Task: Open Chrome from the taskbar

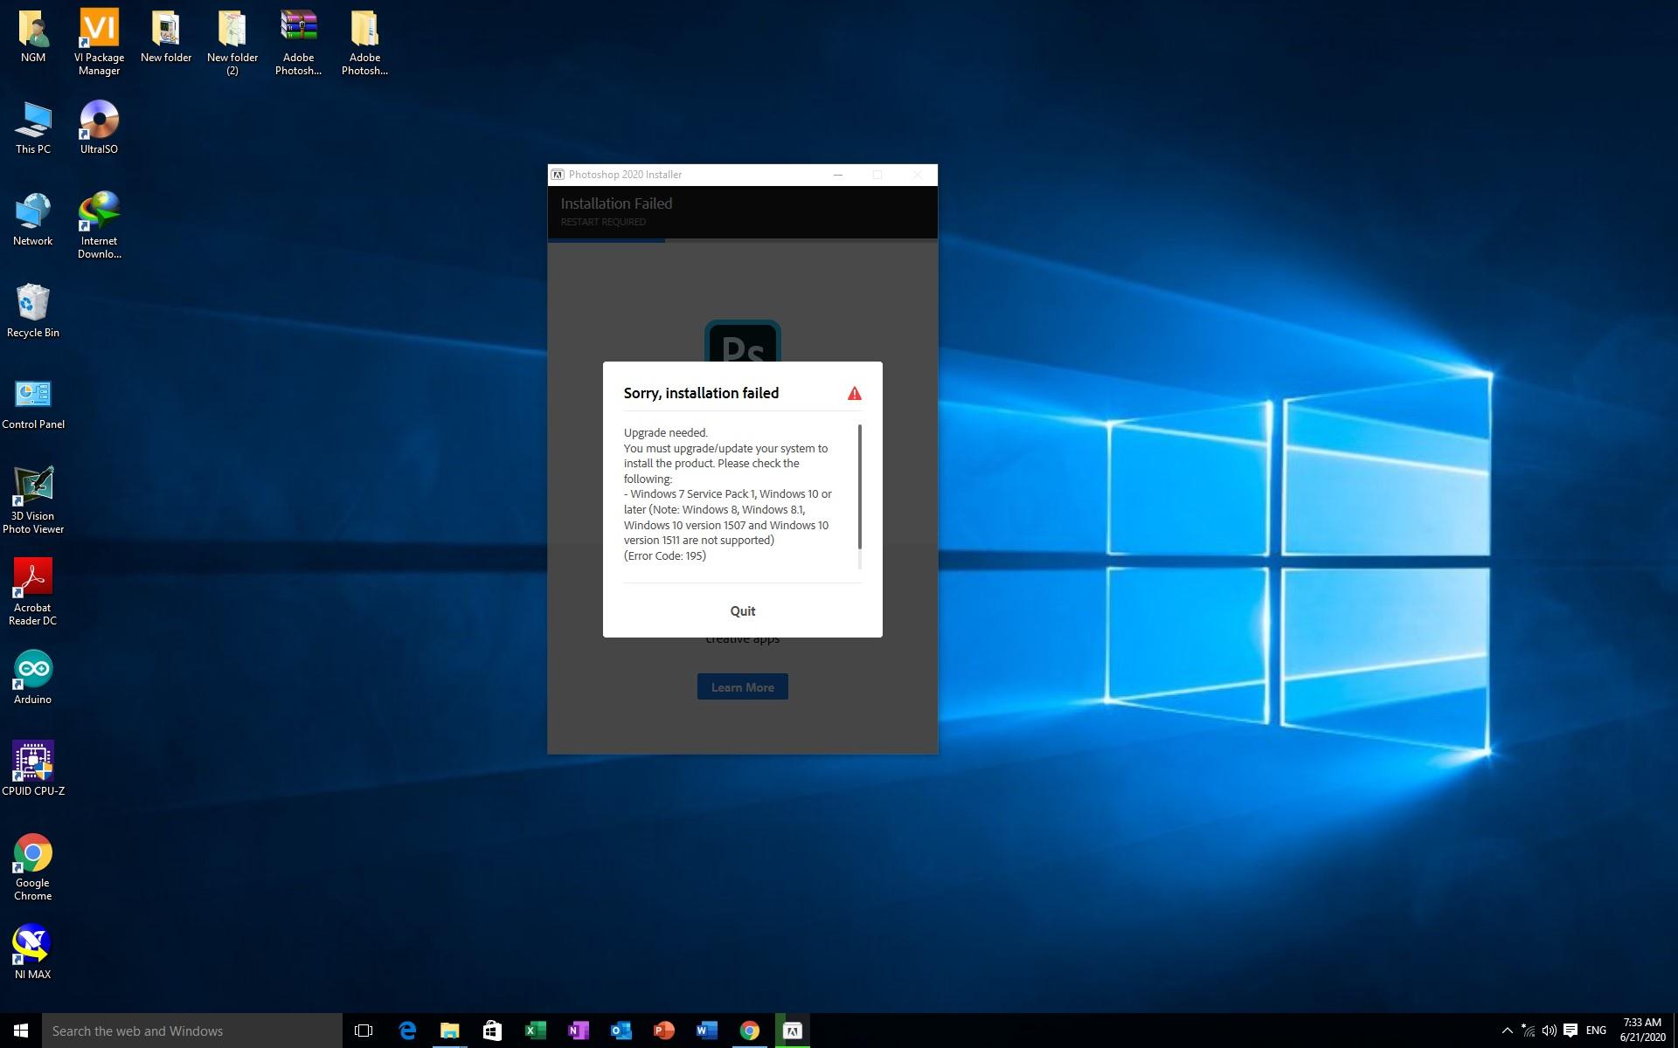Action: point(750,1031)
